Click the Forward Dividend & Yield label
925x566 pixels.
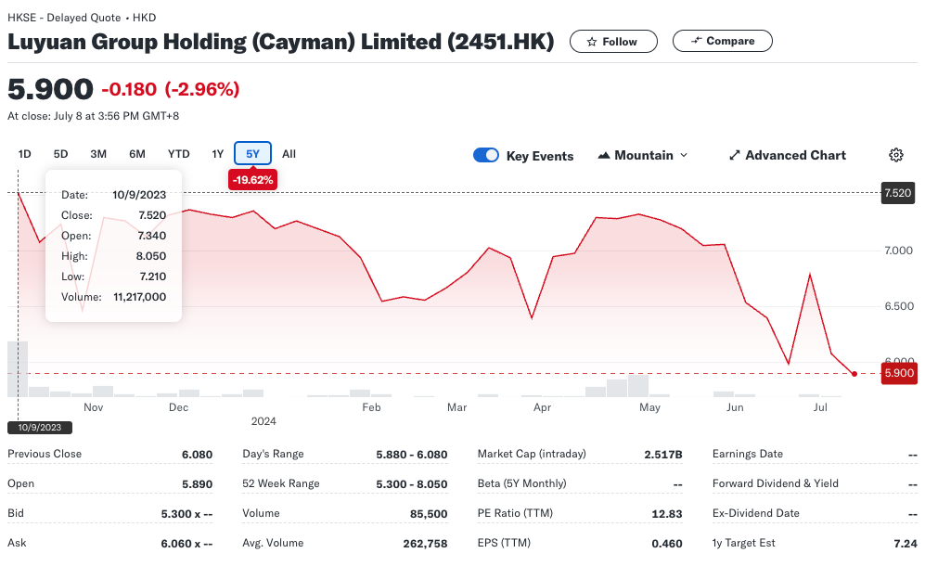pyautogui.click(x=775, y=483)
